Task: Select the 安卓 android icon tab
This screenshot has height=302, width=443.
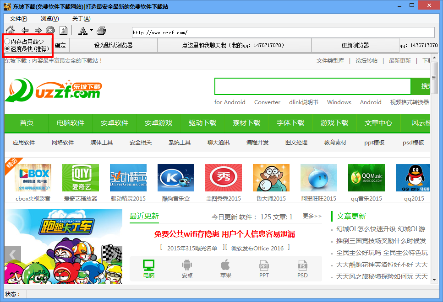Action: (187, 269)
